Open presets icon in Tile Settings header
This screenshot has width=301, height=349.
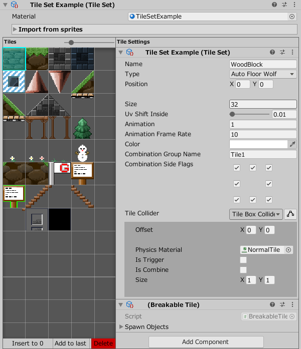point(282,52)
